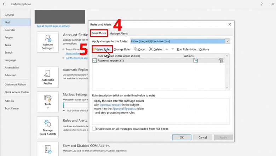Create a New Rule
The height and width of the screenshot is (156, 276).
(102, 49)
